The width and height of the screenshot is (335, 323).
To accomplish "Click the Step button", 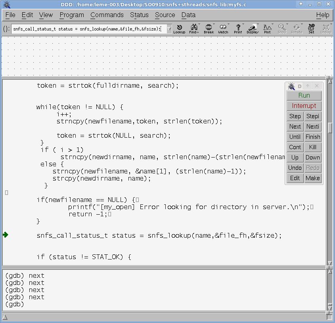I will pyautogui.click(x=295, y=116).
